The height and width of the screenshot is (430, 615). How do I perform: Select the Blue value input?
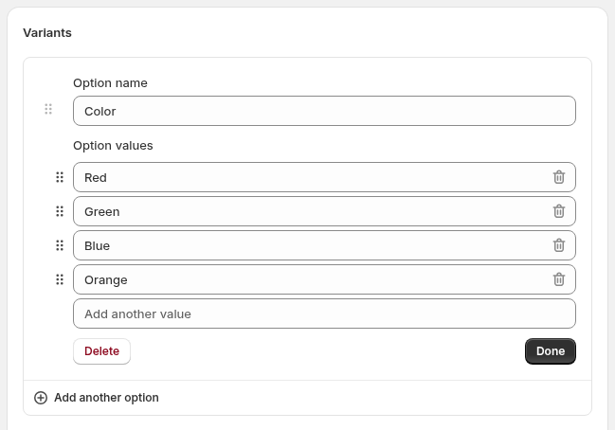(x=324, y=245)
